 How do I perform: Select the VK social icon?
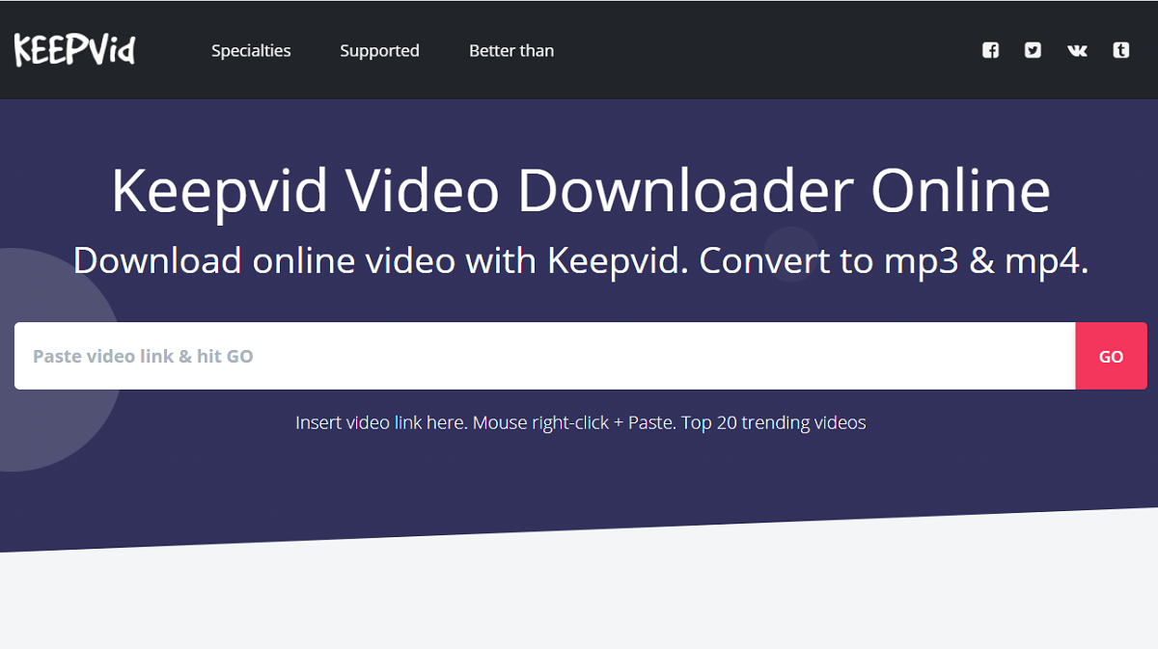(x=1076, y=50)
